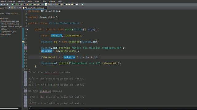Click the class name CelsiusToFahrenheit on line 5
197x110 pixels.
(64, 23)
